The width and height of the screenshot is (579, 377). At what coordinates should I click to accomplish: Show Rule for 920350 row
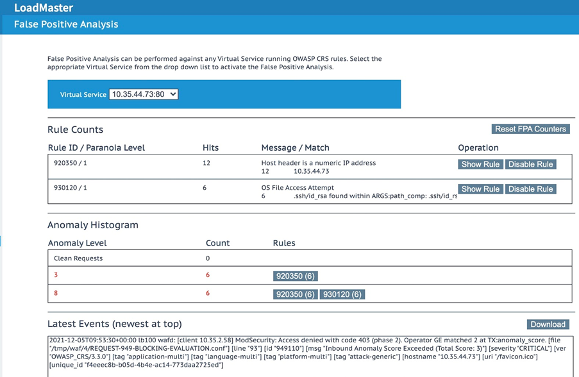point(480,164)
